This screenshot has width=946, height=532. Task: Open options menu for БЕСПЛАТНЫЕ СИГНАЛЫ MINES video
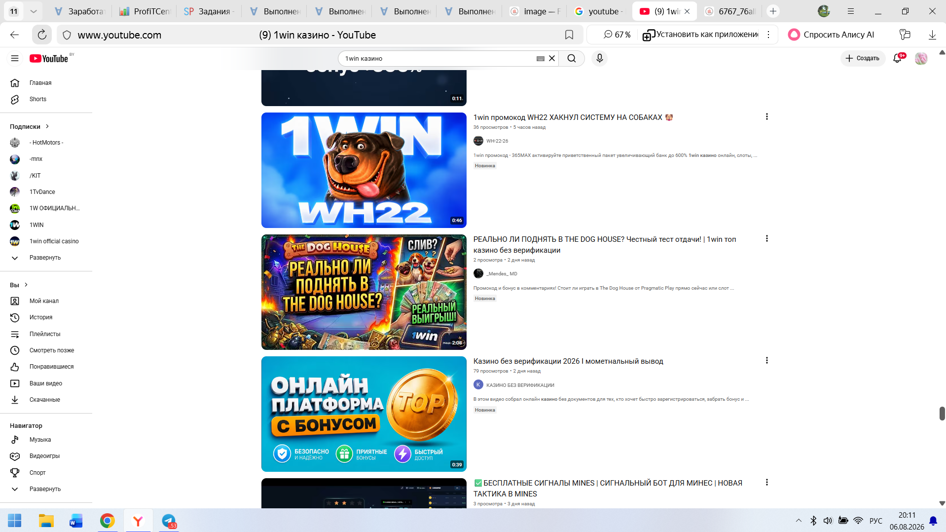pos(766,483)
